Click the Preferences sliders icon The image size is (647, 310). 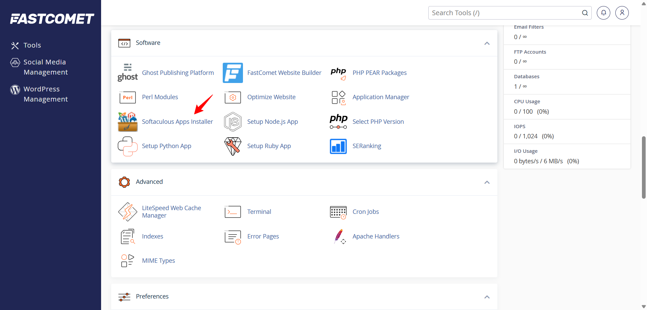(x=124, y=297)
